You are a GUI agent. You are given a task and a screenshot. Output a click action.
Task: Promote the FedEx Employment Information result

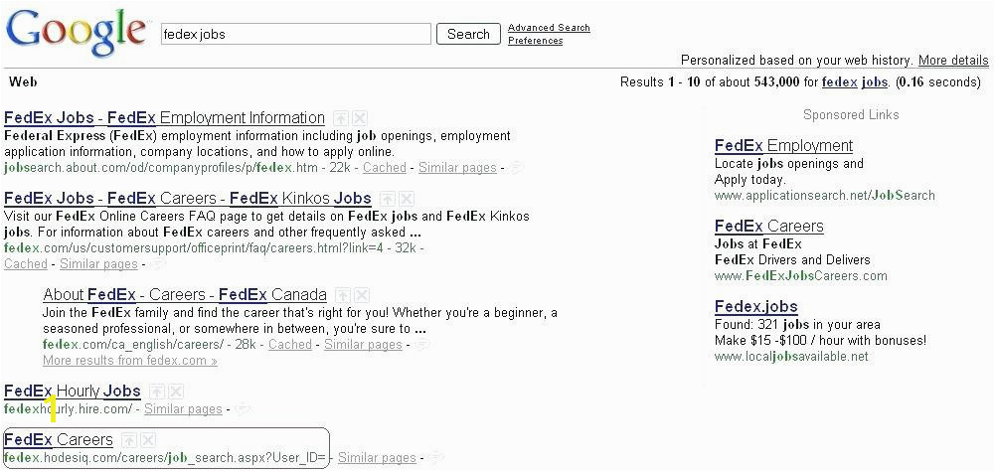[340, 118]
